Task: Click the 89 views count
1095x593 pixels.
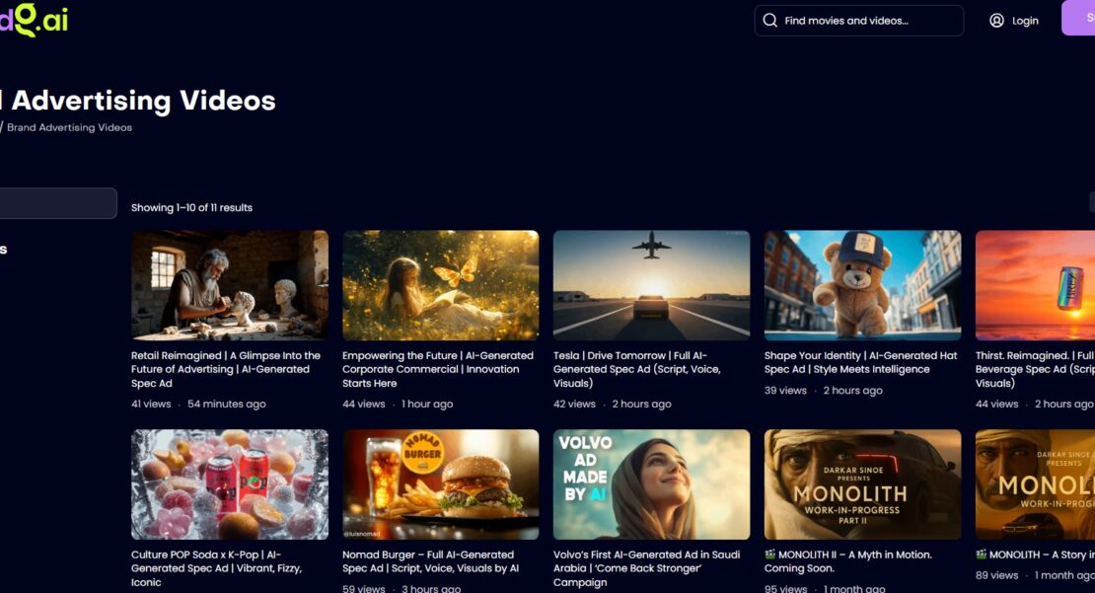Action: coord(996,575)
